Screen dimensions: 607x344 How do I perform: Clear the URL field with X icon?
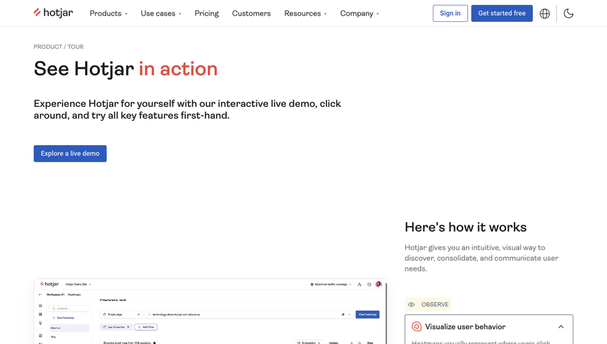click(349, 315)
